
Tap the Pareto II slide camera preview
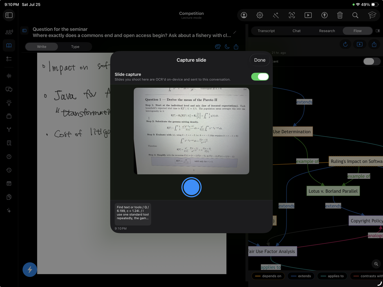point(191,131)
